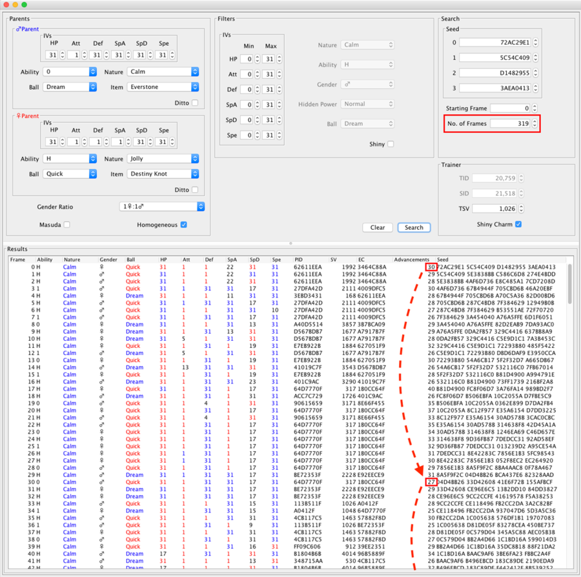Tick the female parent Ditto checkbox
Viewport: 581px width, 577px height.
[195, 190]
